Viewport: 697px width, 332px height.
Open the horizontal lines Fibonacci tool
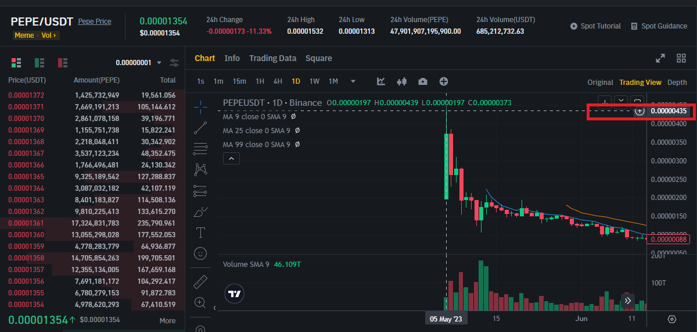click(201, 148)
